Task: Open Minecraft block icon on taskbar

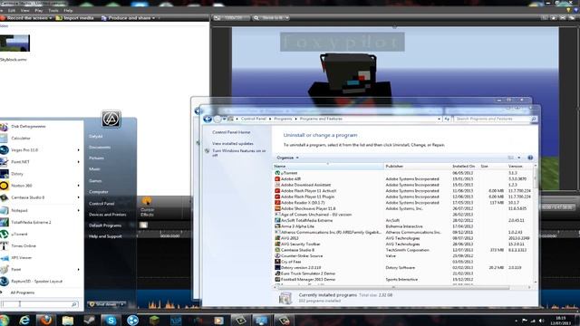Action: click(x=154, y=320)
